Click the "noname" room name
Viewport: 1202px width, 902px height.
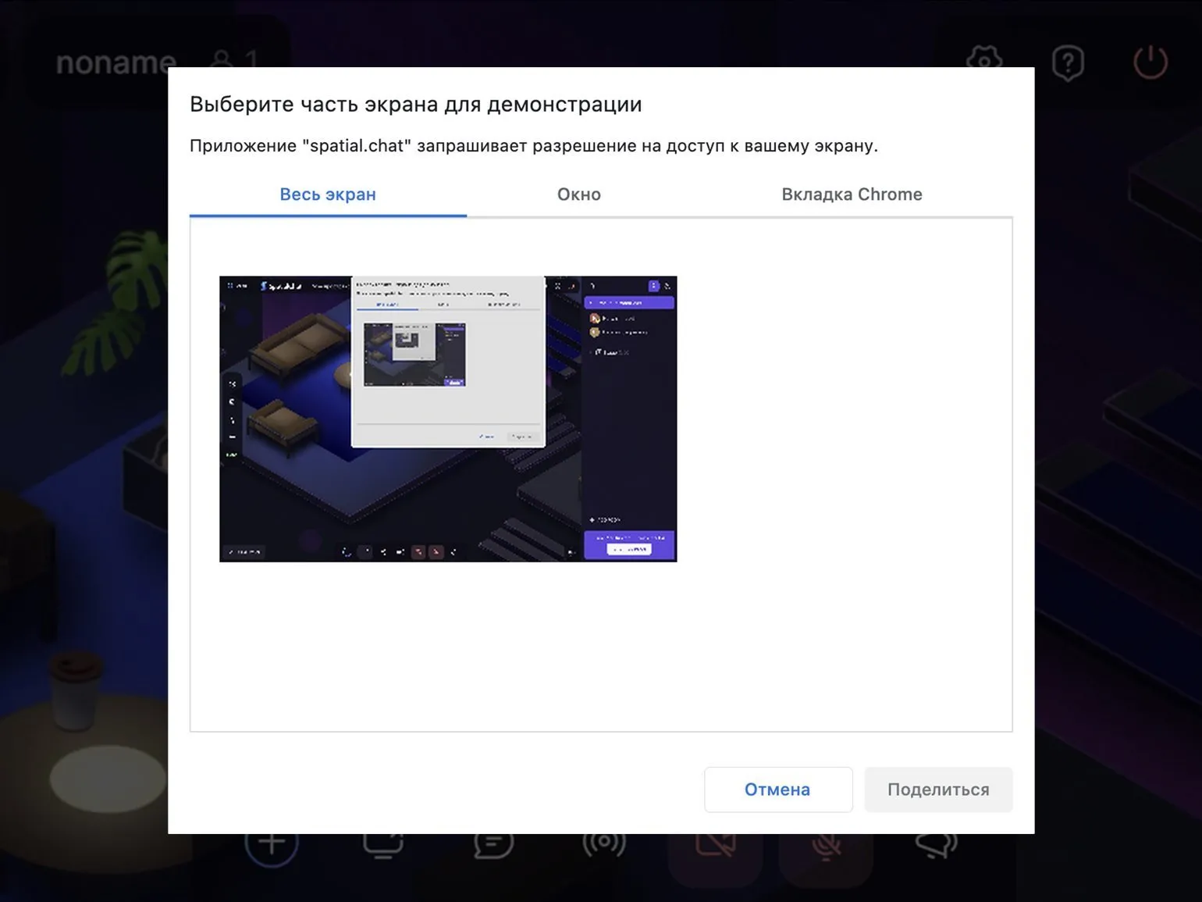[116, 62]
